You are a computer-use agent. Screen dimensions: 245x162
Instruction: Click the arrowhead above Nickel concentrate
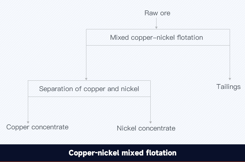150,122
